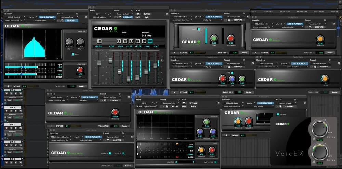This screenshot has width=342, height=169.
Task: Click Dethump orange cycles knob
Action: pos(325,78)
